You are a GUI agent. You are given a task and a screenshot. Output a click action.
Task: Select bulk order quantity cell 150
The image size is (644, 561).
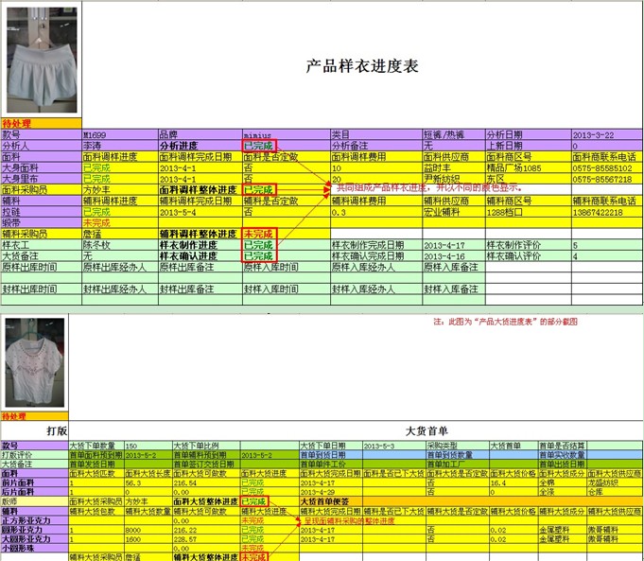tap(147, 446)
